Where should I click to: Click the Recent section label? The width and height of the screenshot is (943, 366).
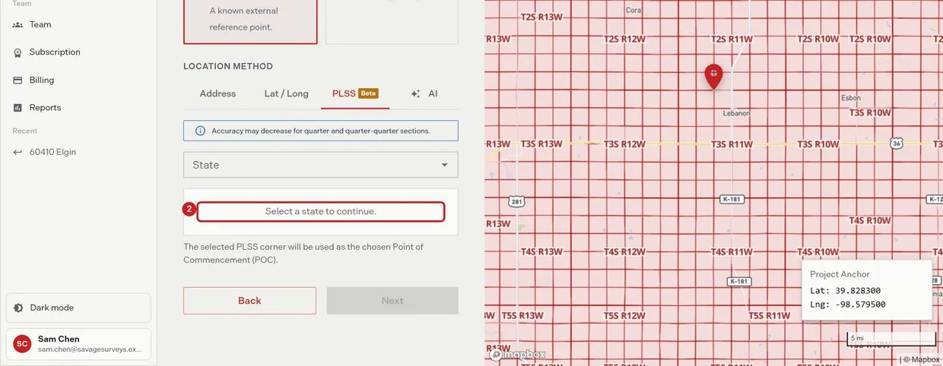[x=25, y=131]
